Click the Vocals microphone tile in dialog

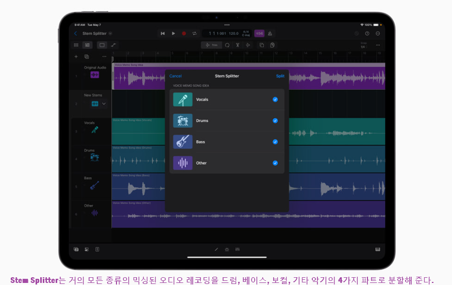[x=183, y=100]
